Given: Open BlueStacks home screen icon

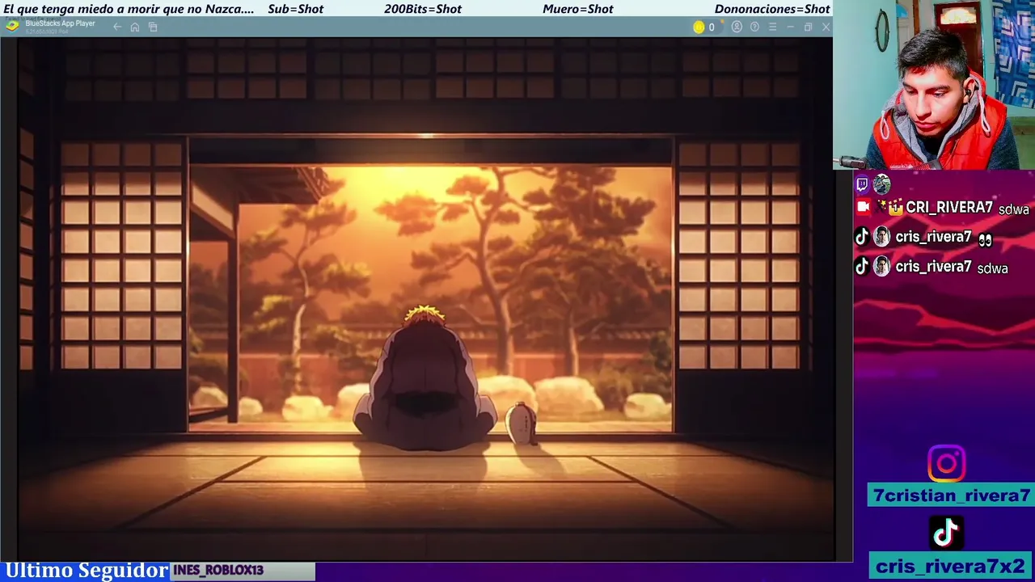Looking at the screenshot, I should pos(135,27).
